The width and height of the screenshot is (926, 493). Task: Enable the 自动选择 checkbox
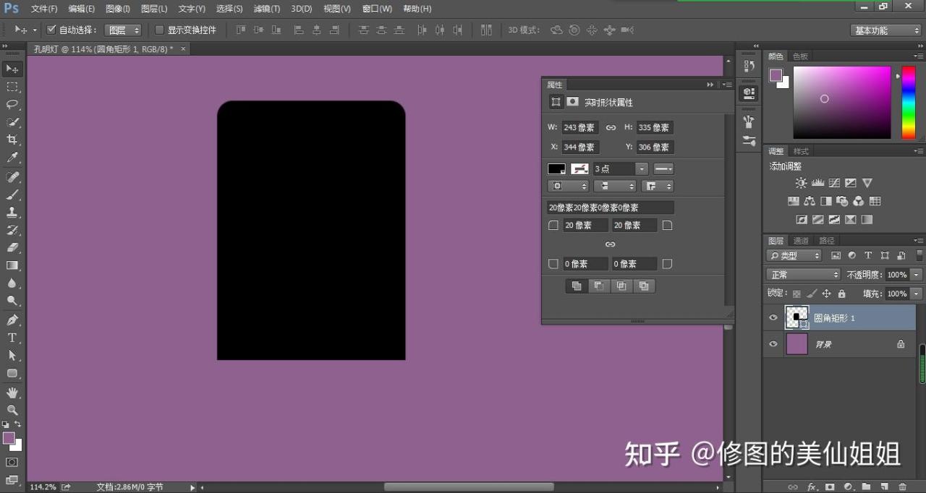(x=51, y=30)
